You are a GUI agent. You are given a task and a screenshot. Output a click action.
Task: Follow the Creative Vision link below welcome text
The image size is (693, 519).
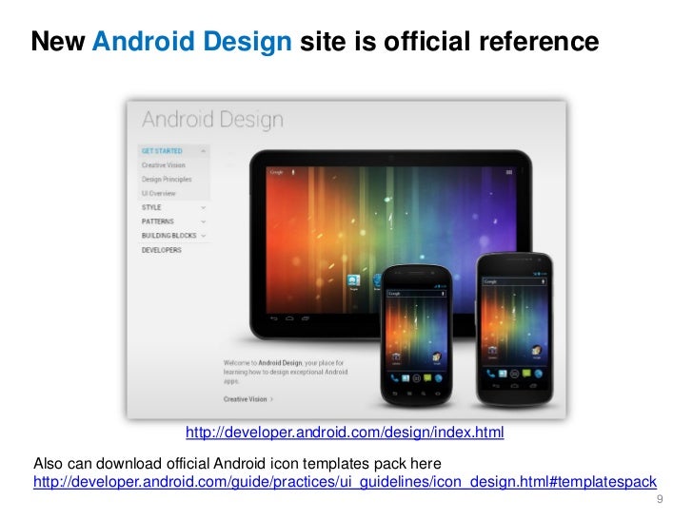pyautogui.click(x=247, y=399)
